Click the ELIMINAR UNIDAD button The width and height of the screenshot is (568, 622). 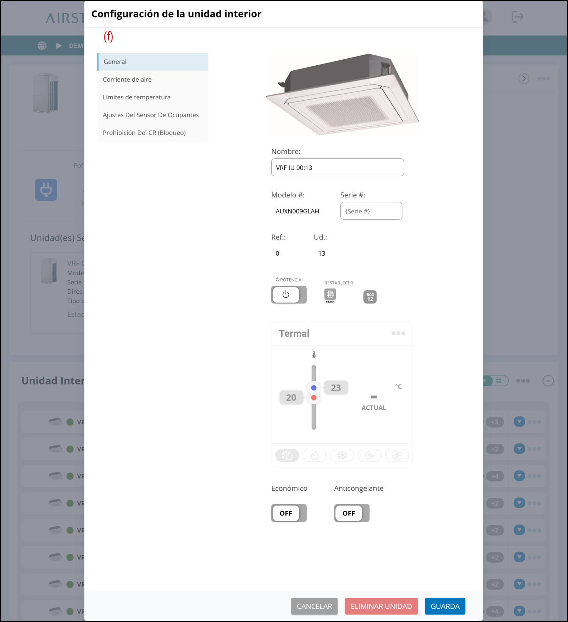pyautogui.click(x=381, y=606)
